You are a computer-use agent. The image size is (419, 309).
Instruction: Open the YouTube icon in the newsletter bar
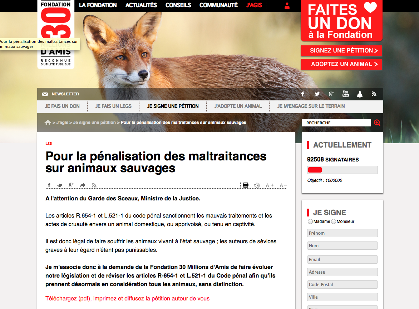coord(345,94)
